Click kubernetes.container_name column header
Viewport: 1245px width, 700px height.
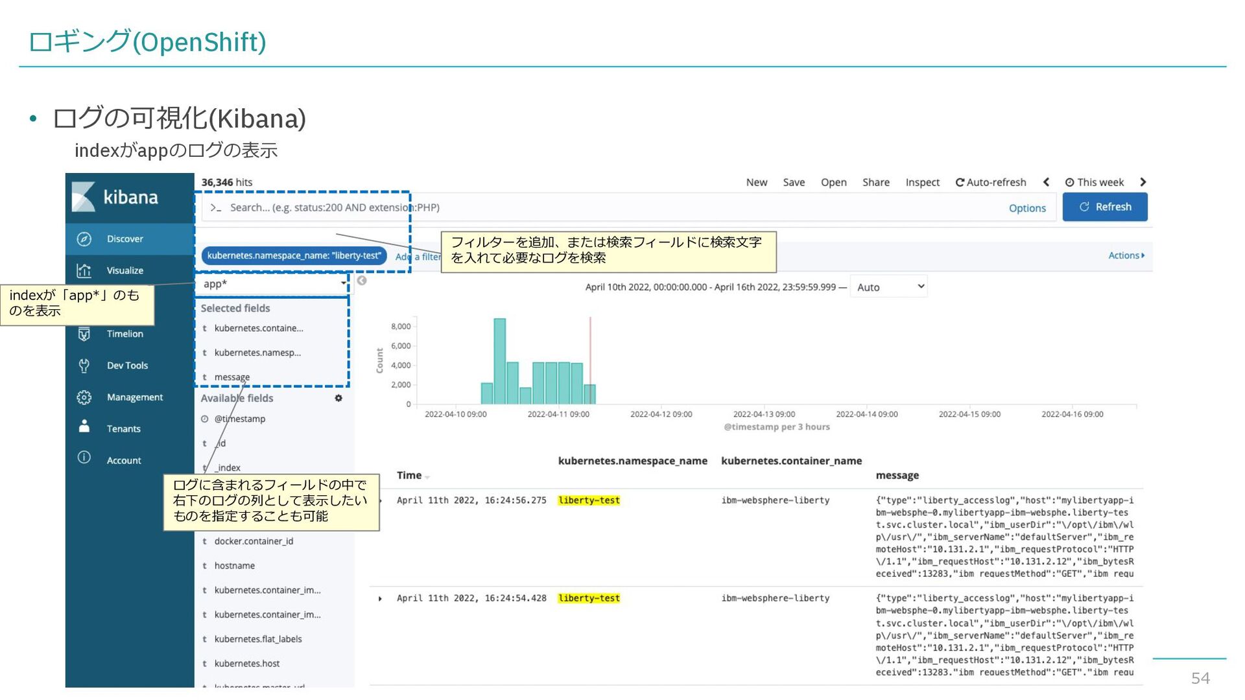pos(791,461)
